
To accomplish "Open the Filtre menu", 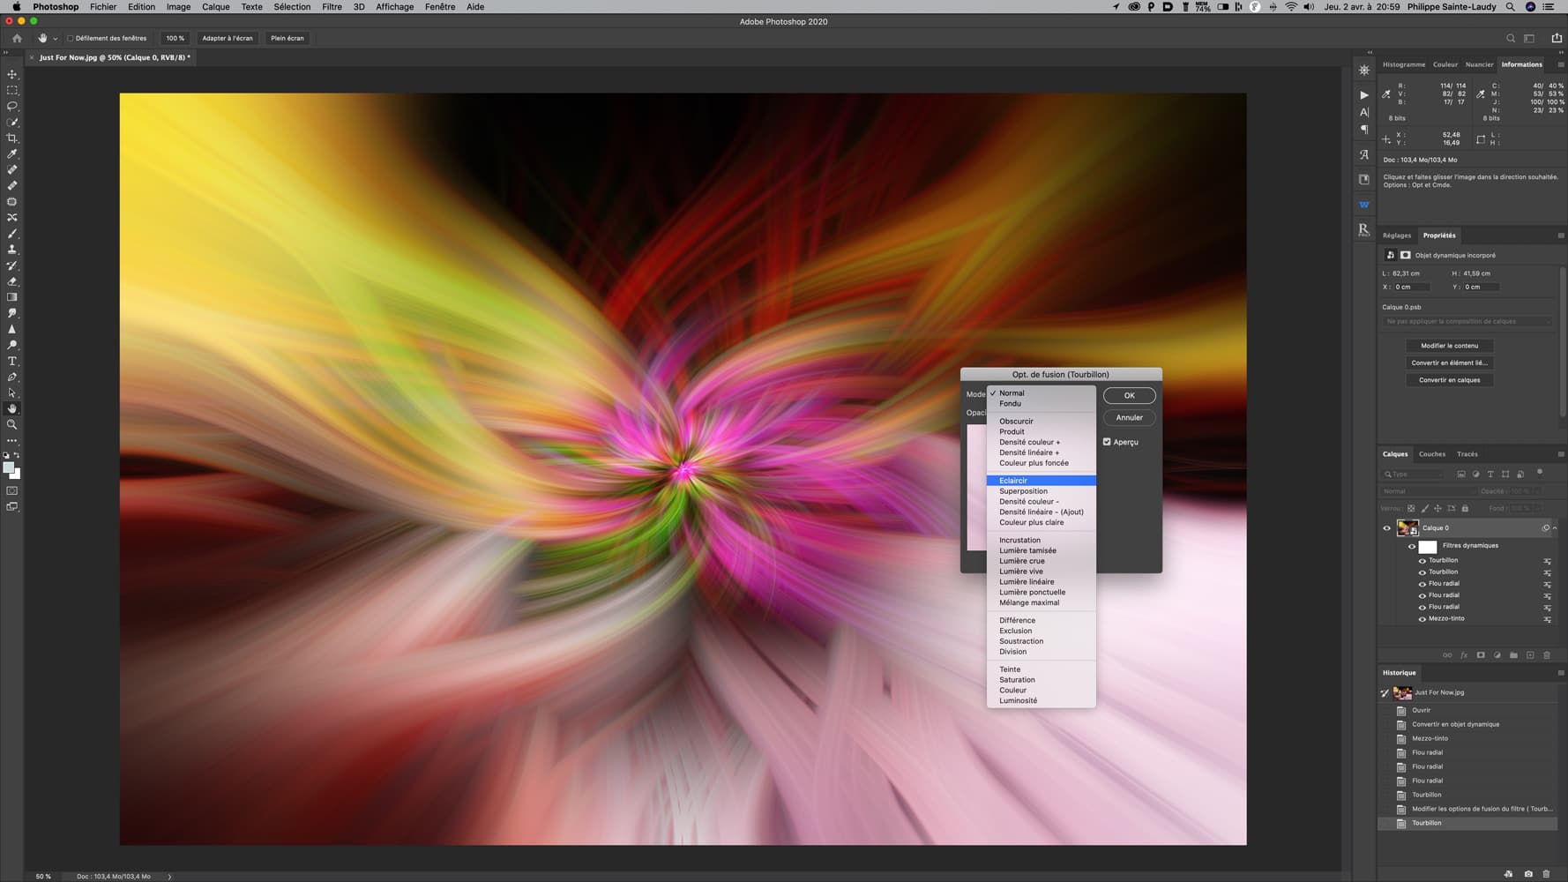I will [x=332, y=7].
